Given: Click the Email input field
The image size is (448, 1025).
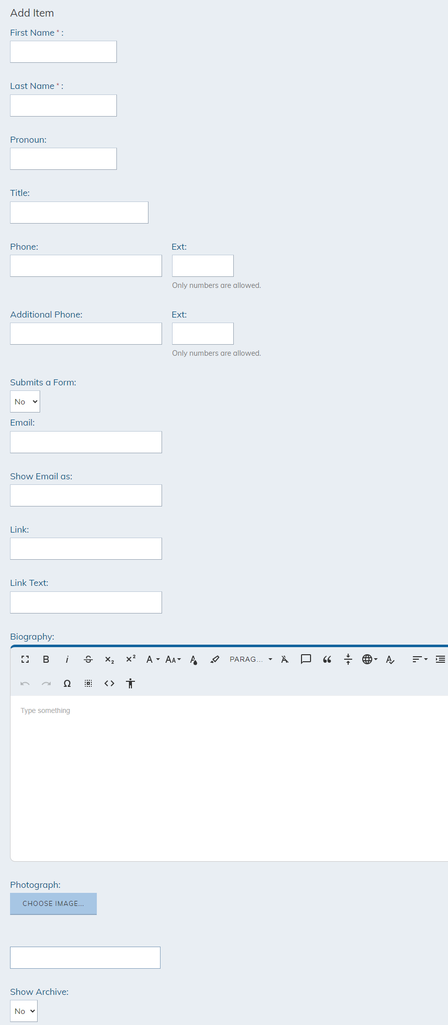Looking at the screenshot, I should click(86, 442).
